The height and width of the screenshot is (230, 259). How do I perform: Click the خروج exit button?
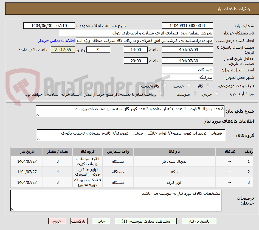click(x=57, y=221)
